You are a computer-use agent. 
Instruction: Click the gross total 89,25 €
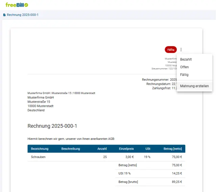(177, 182)
